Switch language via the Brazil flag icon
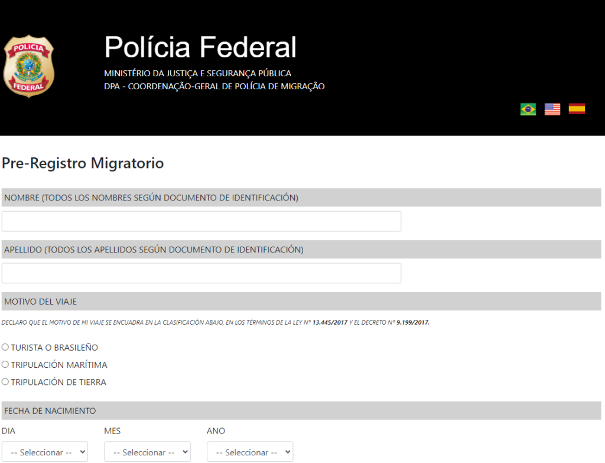This screenshot has width=605, height=463. tap(528, 109)
